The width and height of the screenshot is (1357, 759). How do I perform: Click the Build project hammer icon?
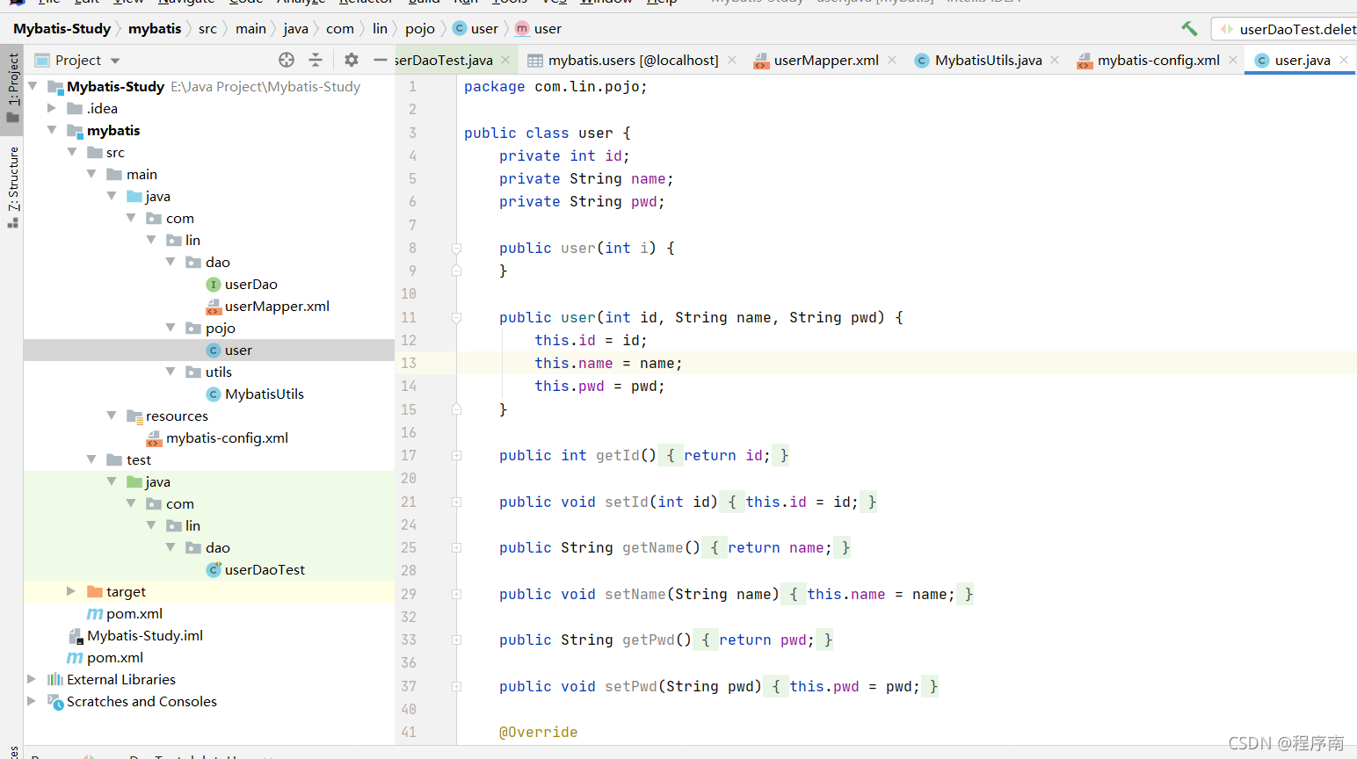(1189, 29)
